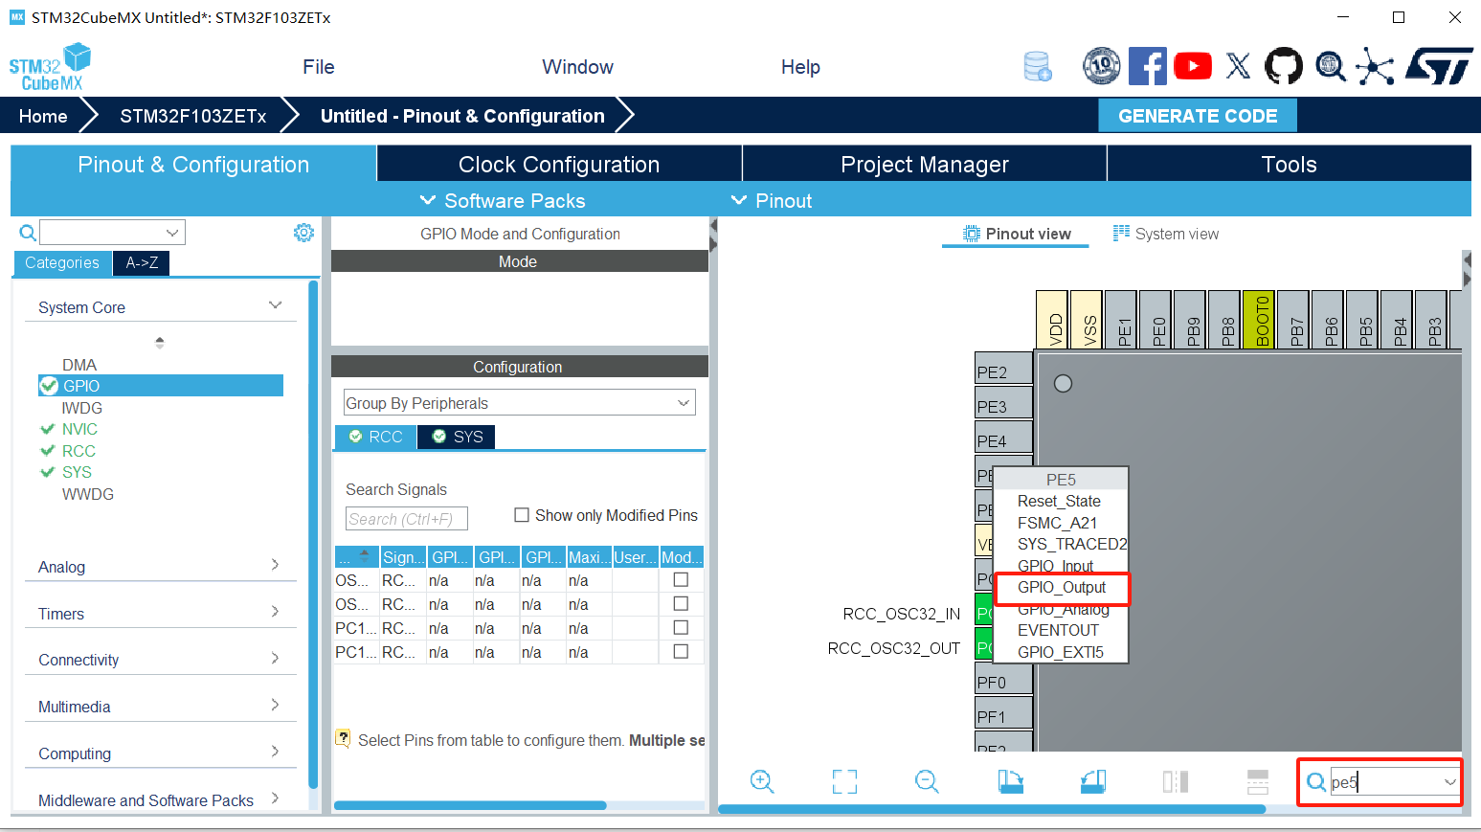This screenshot has width=1481, height=832.
Task: Open the File menu
Action: 319,67
